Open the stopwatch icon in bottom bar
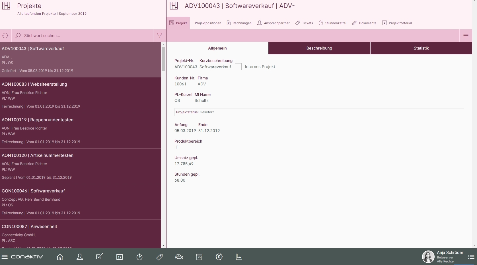The width and height of the screenshot is (477, 265). click(139, 257)
